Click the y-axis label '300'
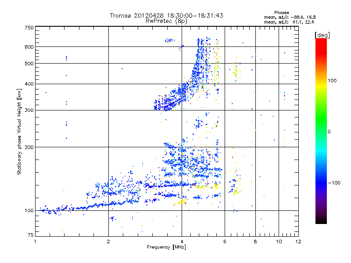 click(29, 110)
